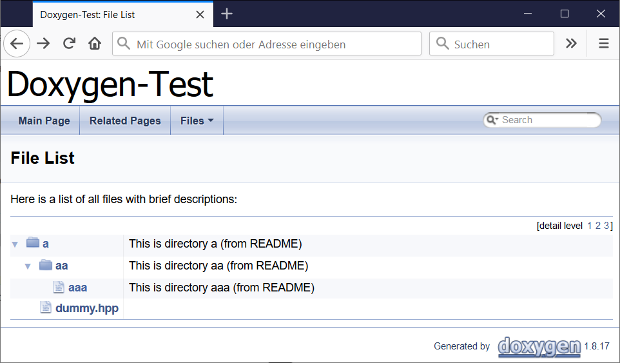
Task: Show more toolbar items chevron
Action: click(571, 43)
